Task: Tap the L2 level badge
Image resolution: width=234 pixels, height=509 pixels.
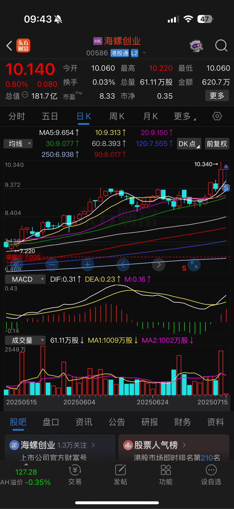Action: (134, 53)
